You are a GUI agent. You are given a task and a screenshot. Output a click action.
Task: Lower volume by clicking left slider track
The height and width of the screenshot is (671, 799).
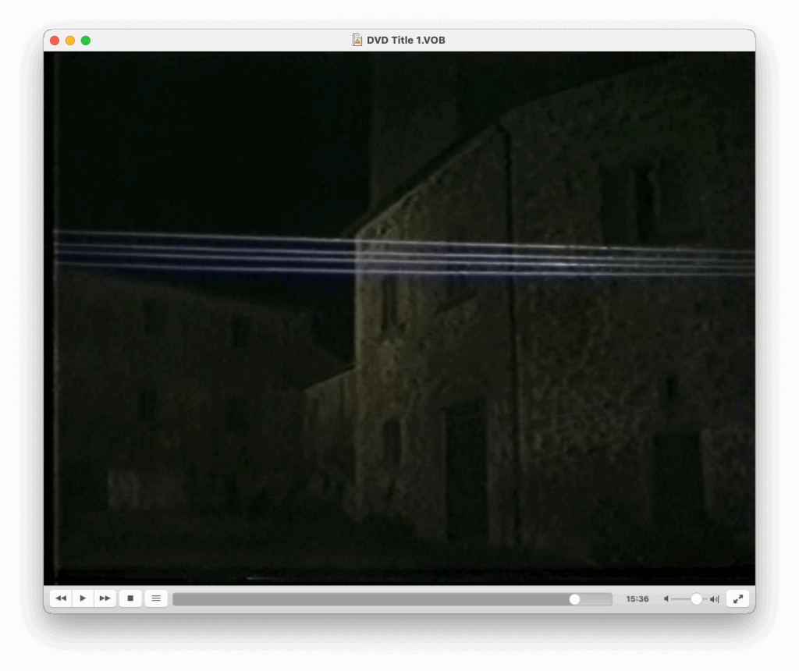pyautogui.click(x=679, y=599)
